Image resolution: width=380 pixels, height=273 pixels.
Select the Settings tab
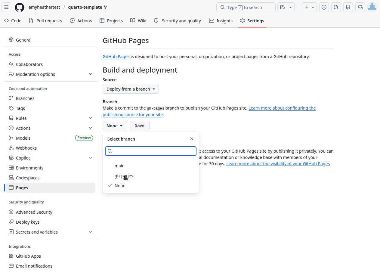252,20
